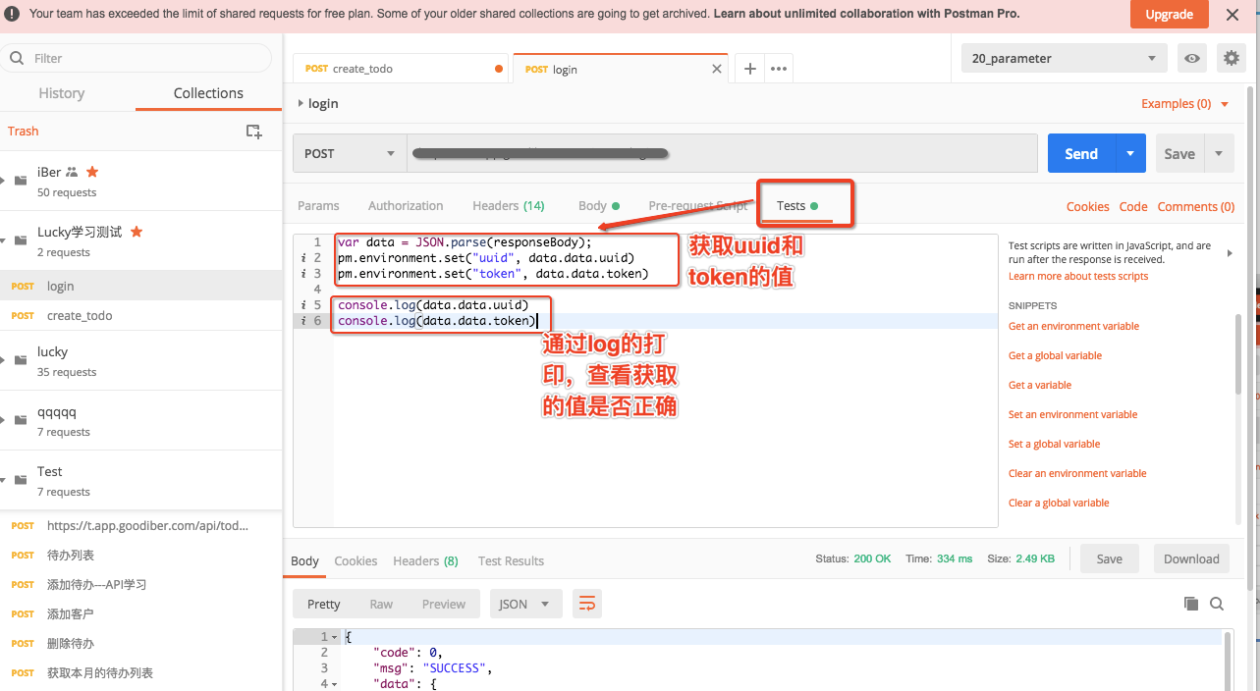Add a new request tab
This screenshot has width=1260, height=691.
pos(749,69)
